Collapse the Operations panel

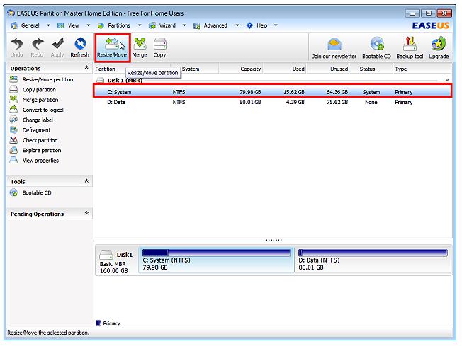(x=86, y=68)
